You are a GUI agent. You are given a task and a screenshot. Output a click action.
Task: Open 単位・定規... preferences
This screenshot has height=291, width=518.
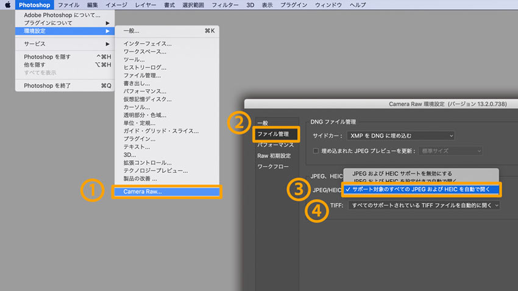point(167,123)
